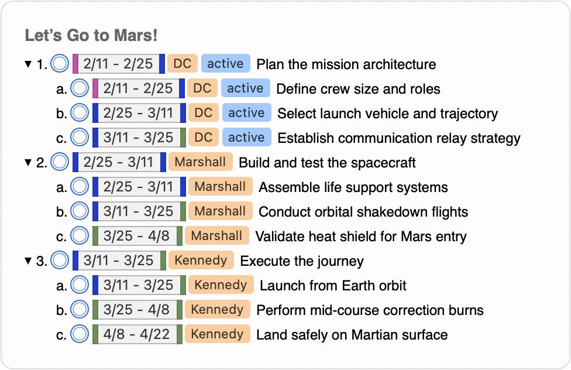The height and width of the screenshot is (370, 571).
Task: Check circle for Land safely on Martian surface
Action: point(80,334)
